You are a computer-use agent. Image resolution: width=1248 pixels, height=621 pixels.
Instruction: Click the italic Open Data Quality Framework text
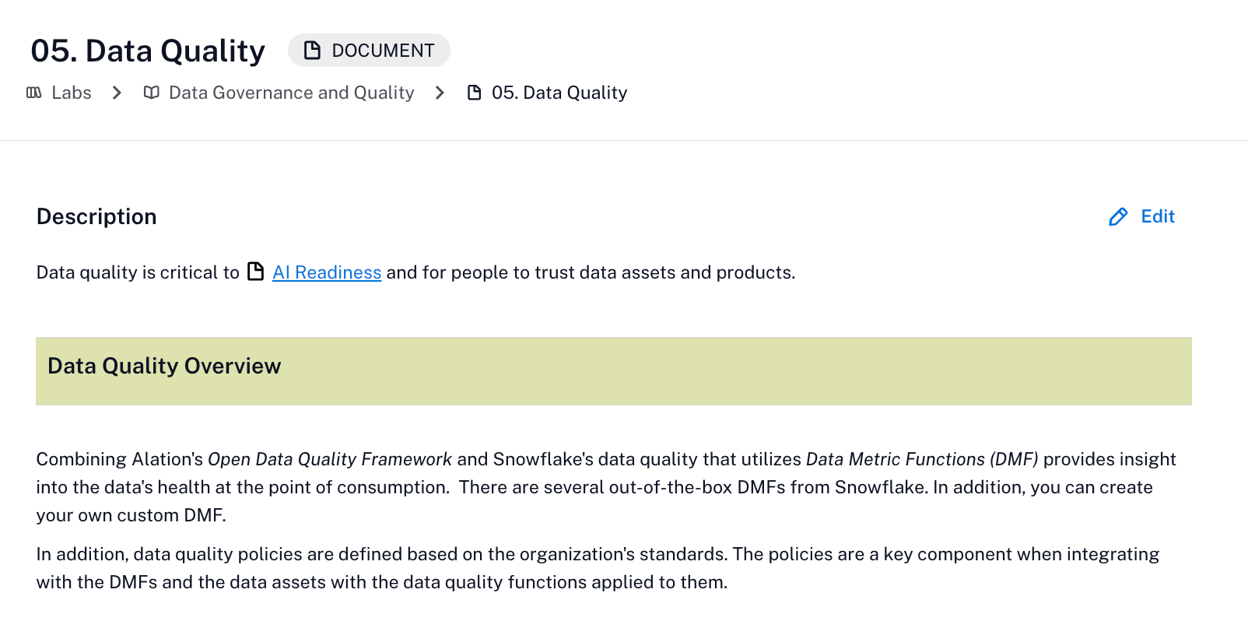(x=329, y=459)
